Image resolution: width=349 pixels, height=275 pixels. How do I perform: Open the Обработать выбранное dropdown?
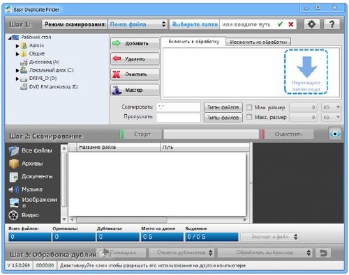(x=265, y=253)
